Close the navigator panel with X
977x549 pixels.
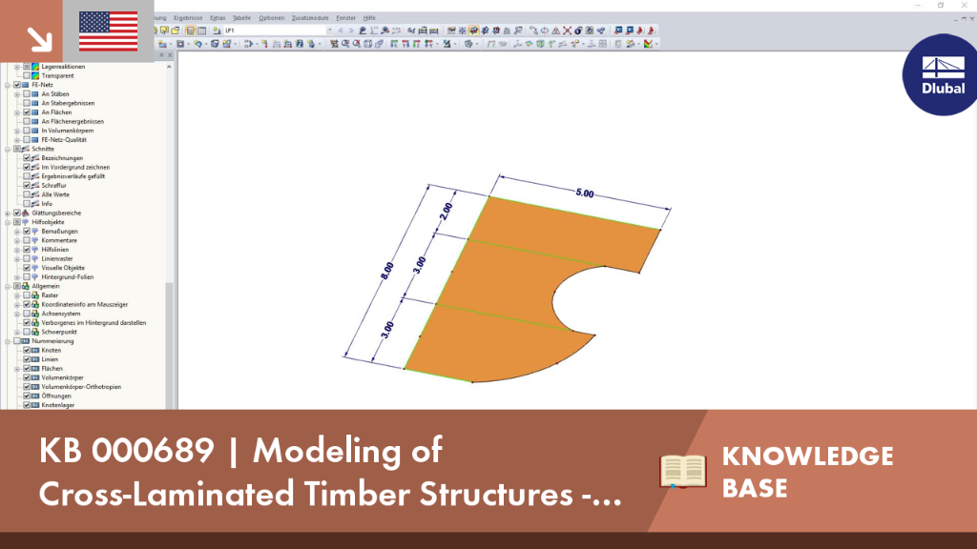point(170,55)
